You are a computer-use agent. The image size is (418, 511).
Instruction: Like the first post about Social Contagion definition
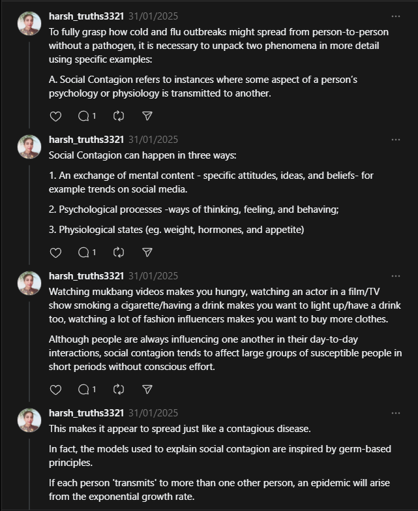click(55, 116)
